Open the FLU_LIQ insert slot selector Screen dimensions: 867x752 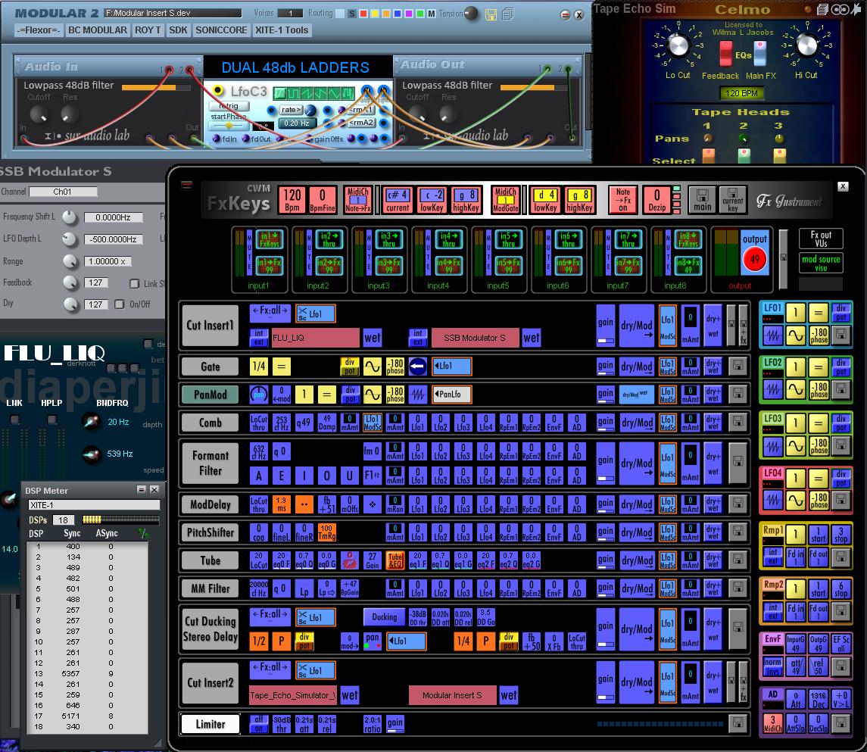(x=315, y=338)
